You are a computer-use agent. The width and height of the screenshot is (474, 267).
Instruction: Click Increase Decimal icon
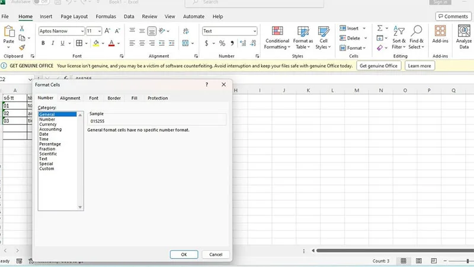pyautogui.click(x=243, y=43)
